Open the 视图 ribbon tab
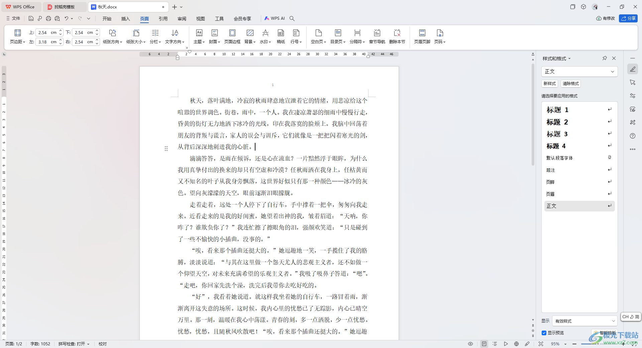This screenshot has width=642, height=348. [201, 19]
